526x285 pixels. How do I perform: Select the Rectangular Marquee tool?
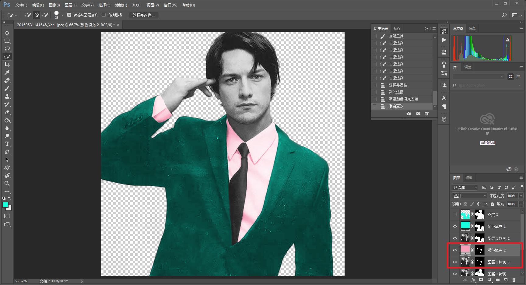7,41
